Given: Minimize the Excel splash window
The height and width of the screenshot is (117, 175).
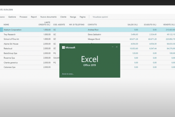Looking at the screenshot, I should click(113, 47).
